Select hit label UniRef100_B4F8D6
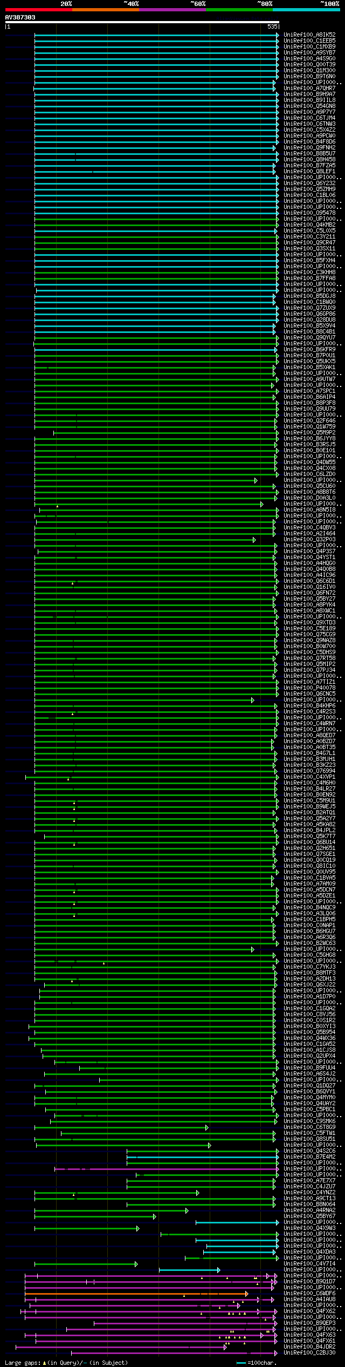This screenshot has width=345, height=1367. (309, 142)
